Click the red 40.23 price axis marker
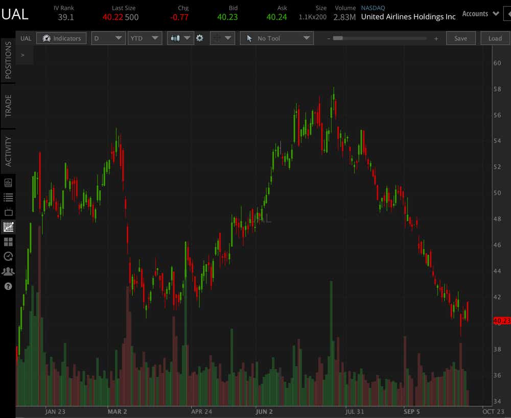 (x=502, y=321)
